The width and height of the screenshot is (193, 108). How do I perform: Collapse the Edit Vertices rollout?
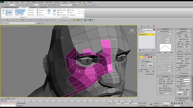click(x=165, y=76)
